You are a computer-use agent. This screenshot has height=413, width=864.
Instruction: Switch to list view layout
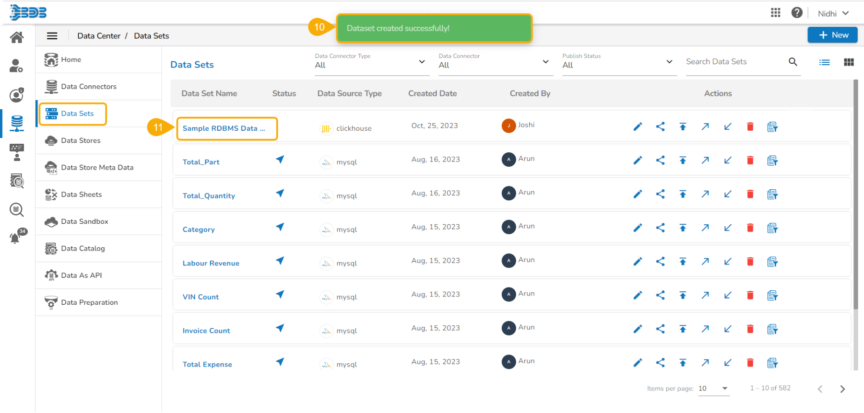[824, 62]
